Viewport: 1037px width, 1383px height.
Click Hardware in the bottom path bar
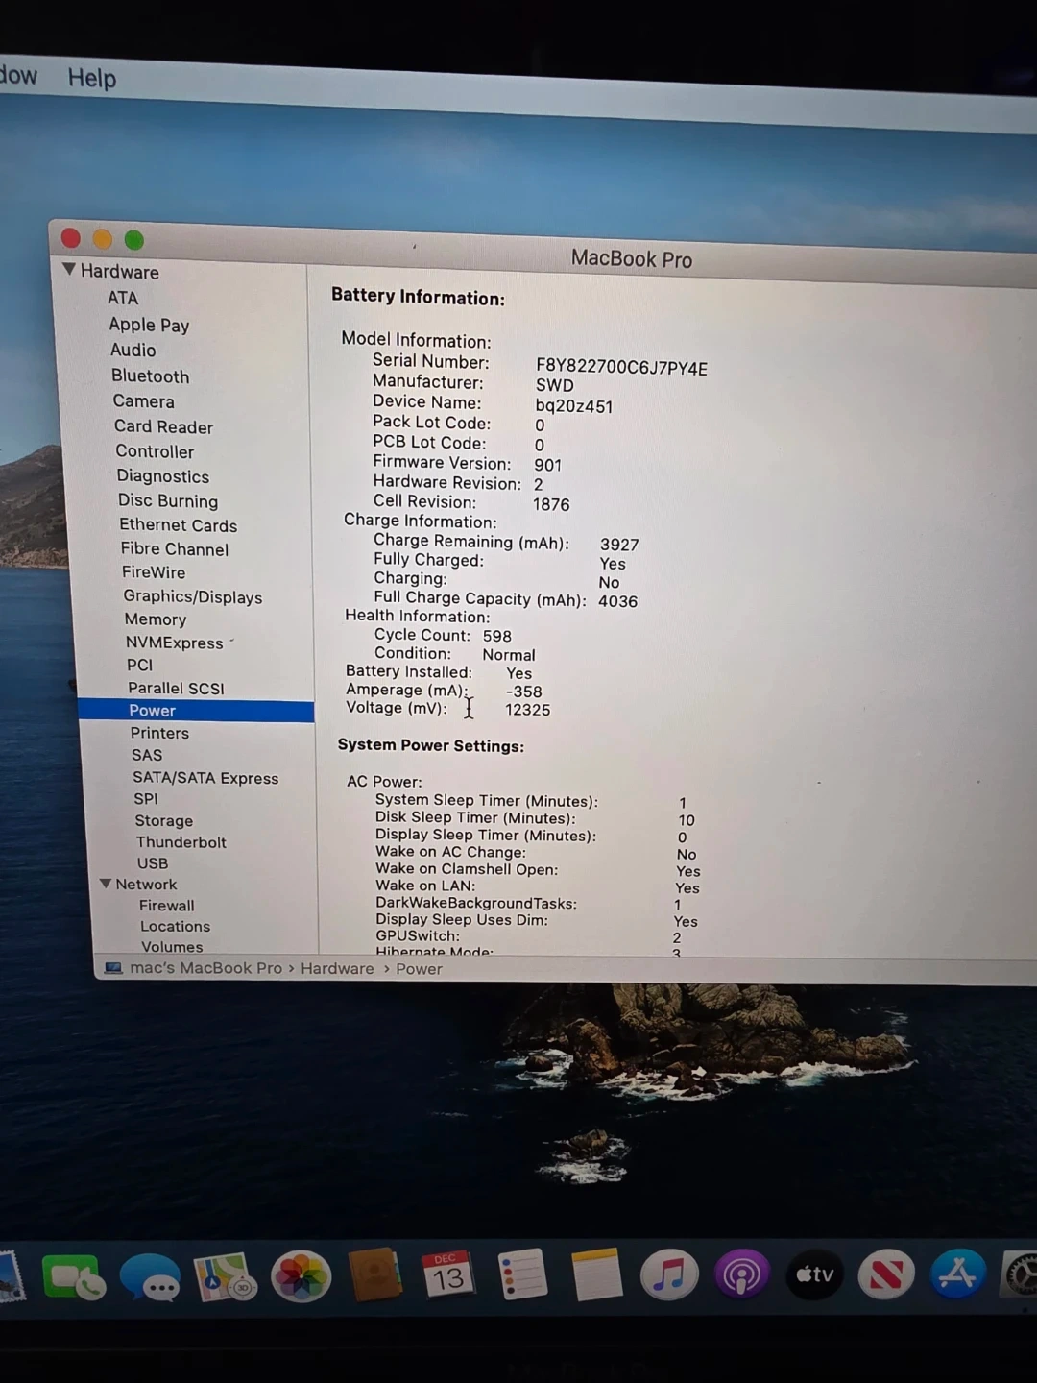click(337, 968)
